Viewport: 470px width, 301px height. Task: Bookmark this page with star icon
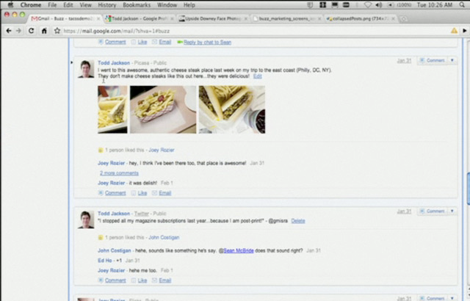coord(57,31)
